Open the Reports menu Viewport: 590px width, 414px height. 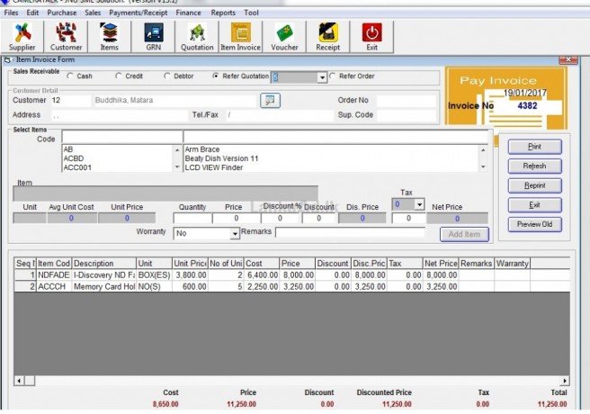point(223,13)
